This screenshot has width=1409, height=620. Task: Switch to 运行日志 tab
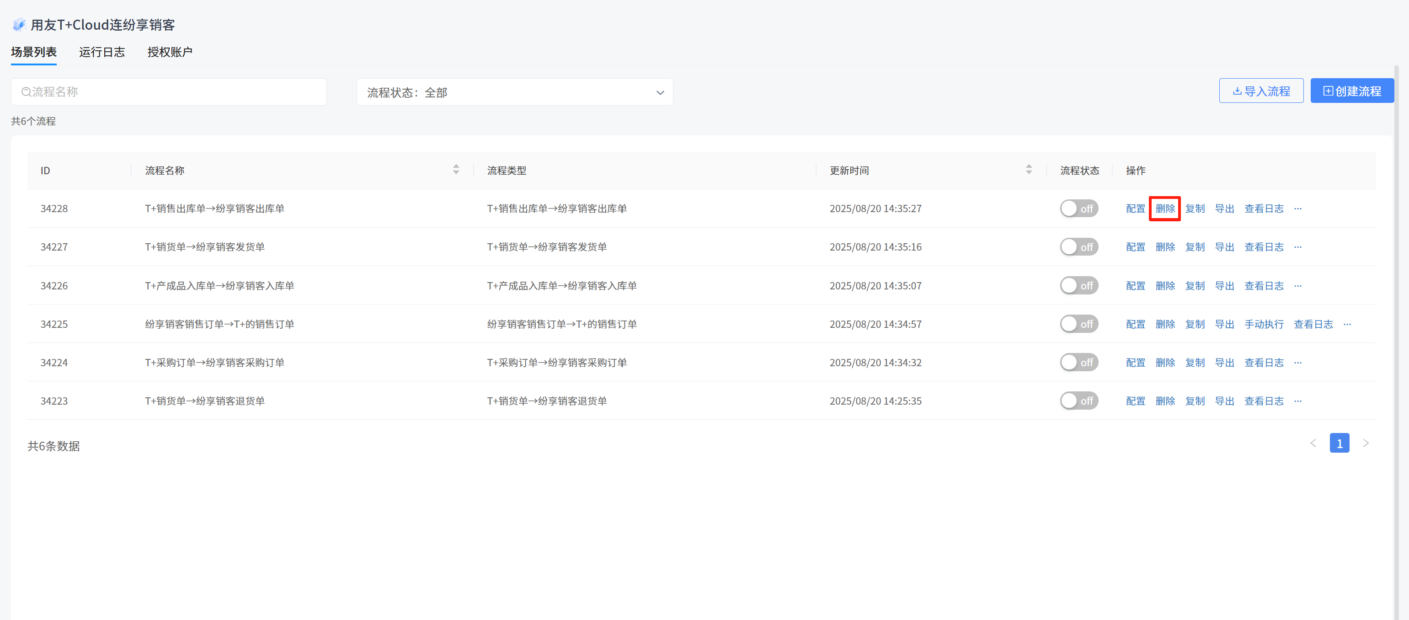coord(102,52)
